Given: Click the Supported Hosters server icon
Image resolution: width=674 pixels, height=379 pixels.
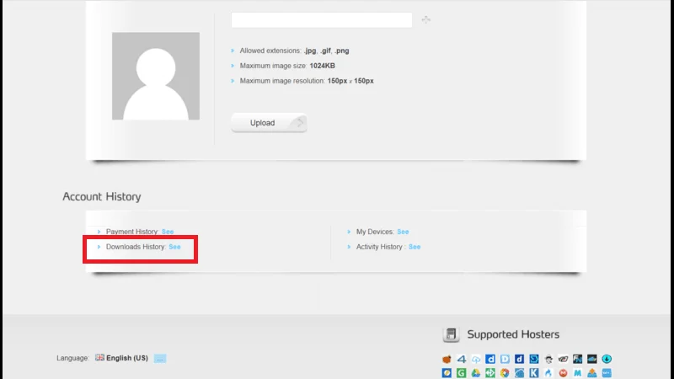Looking at the screenshot, I should 452,334.
